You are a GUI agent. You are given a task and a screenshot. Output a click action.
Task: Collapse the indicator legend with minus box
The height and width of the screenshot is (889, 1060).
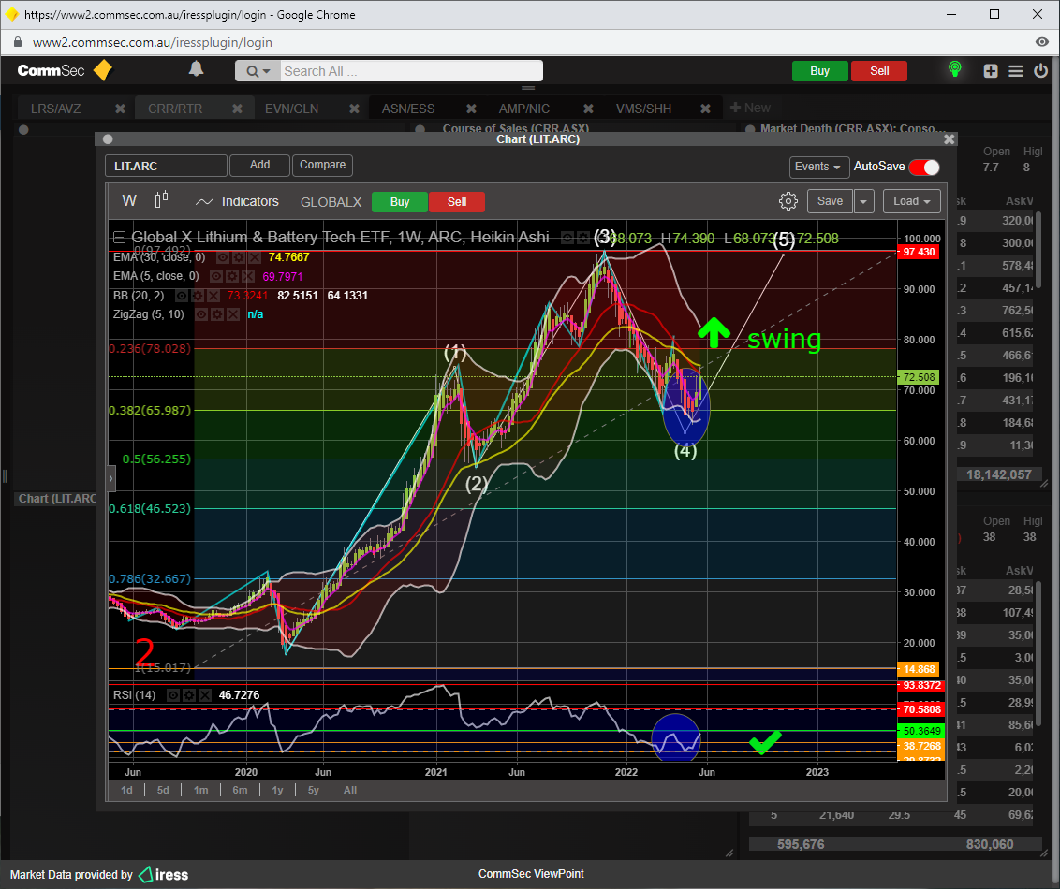coord(119,237)
